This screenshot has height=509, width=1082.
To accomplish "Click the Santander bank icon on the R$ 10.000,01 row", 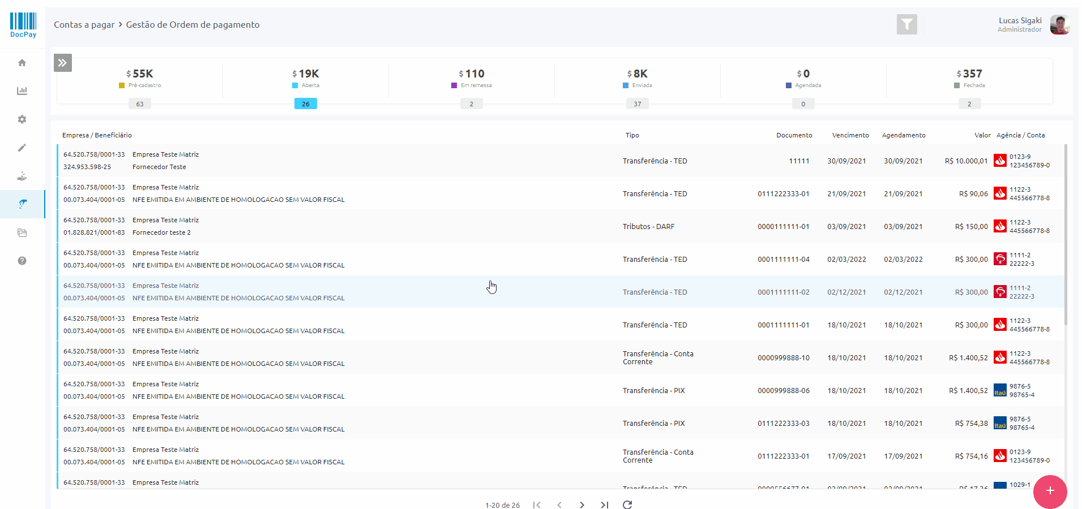I will [1000, 161].
